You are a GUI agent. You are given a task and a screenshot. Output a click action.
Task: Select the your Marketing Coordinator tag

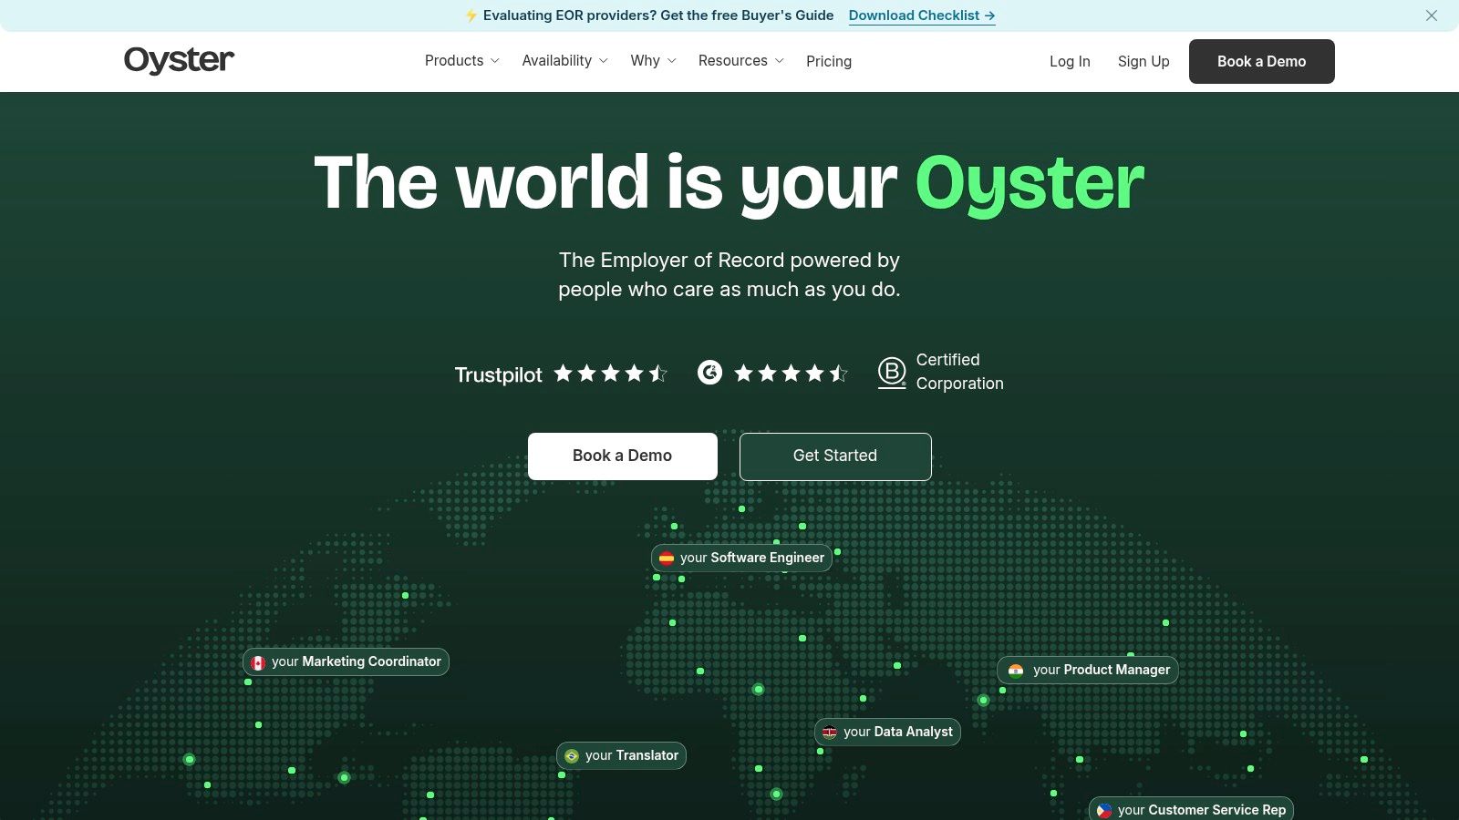pos(346,661)
